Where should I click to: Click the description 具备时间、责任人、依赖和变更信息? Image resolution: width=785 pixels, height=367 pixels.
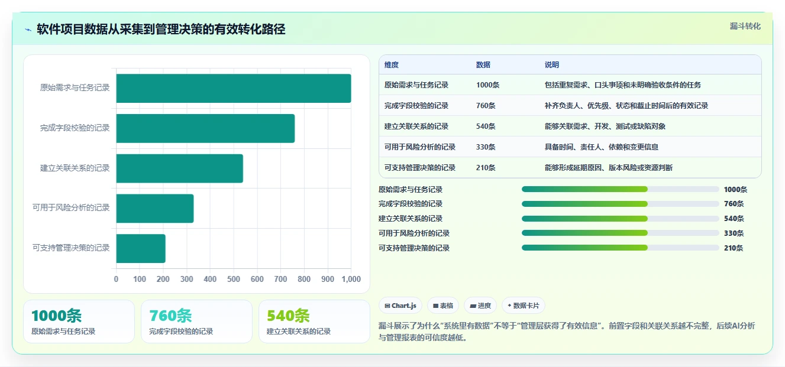pos(602,147)
